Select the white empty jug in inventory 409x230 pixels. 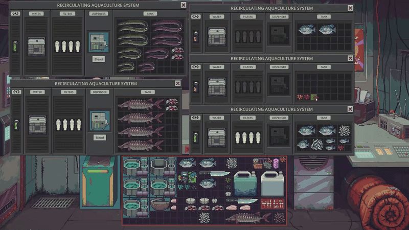pyautogui.click(x=272, y=184)
